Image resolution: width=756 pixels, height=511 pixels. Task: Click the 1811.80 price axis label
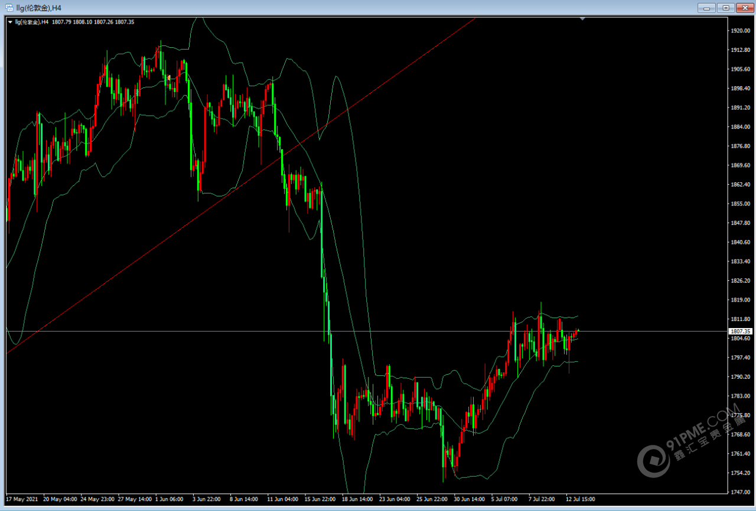coord(740,319)
